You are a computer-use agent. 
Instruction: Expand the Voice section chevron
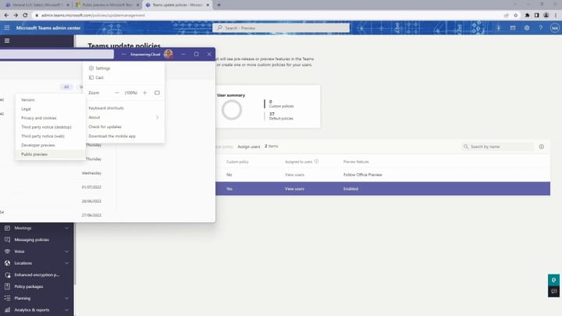pyautogui.click(x=66, y=251)
